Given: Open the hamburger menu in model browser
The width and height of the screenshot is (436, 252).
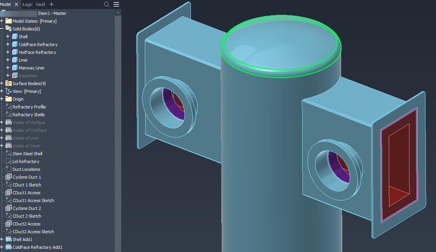Looking at the screenshot, I should [x=116, y=4].
